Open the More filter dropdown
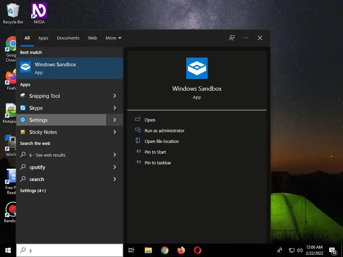The width and height of the screenshot is (343, 257). [113, 38]
